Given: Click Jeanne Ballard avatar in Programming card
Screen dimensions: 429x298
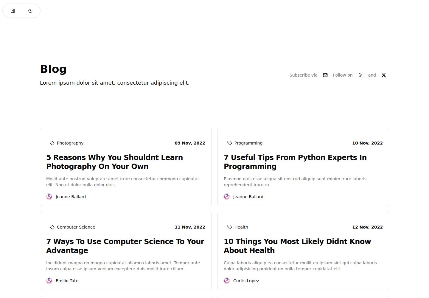Looking at the screenshot, I should pyautogui.click(x=227, y=197).
